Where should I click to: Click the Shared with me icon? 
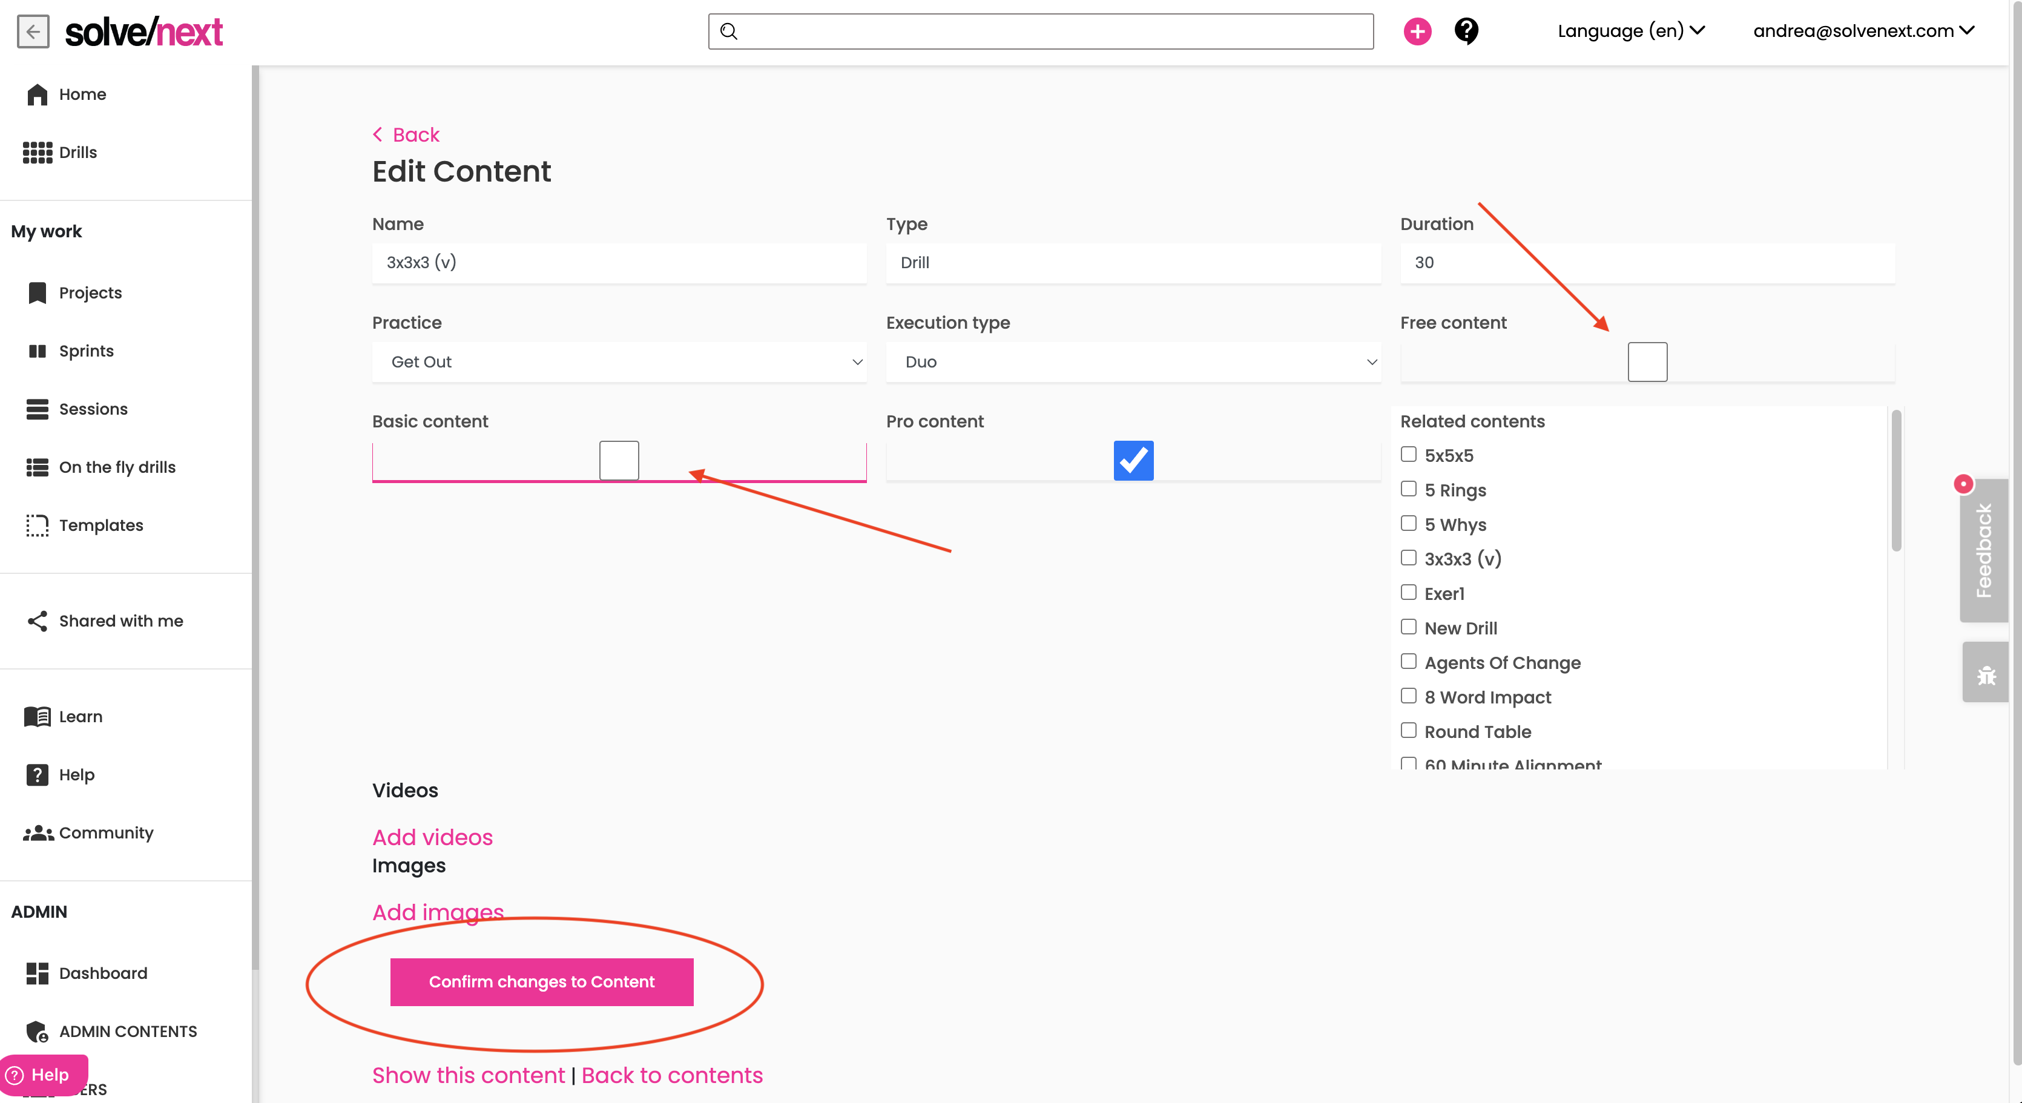point(37,621)
